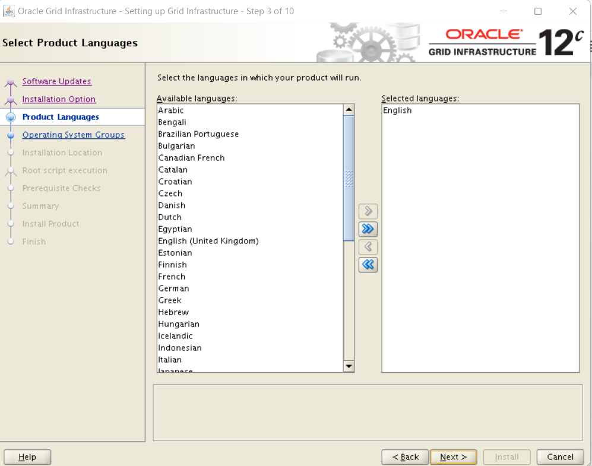Select Indonesian in Available languages
The width and height of the screenshot is (592, 466).
250,348
